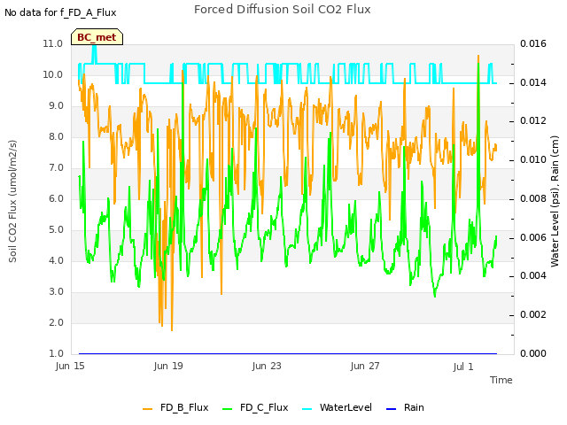
Task: Click the cyan WaterLevel legend swatch
Action: tap(307, 409)
